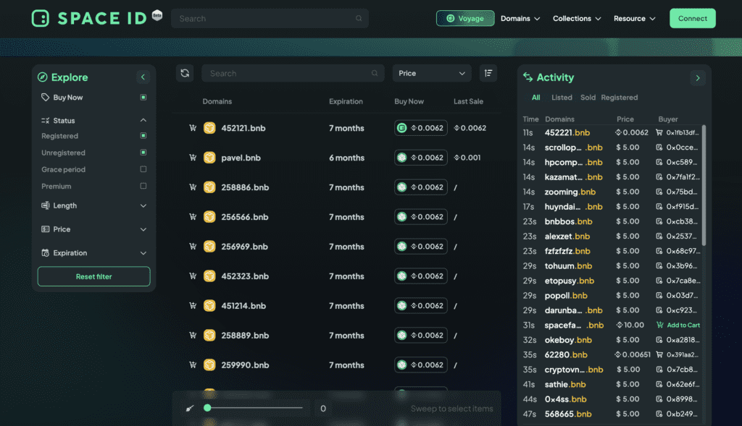
Task: Click the domain list search magnifier
Action: (375, 73)
